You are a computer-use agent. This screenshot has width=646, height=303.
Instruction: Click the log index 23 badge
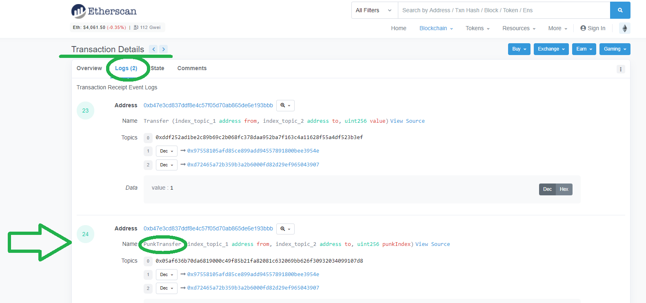coord(85,111)
